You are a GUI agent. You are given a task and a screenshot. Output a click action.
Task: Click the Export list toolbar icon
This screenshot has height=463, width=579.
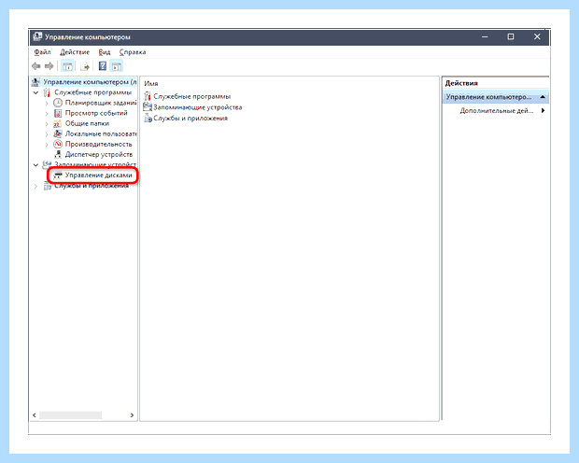pyautogui.click(x=85, y=66)
